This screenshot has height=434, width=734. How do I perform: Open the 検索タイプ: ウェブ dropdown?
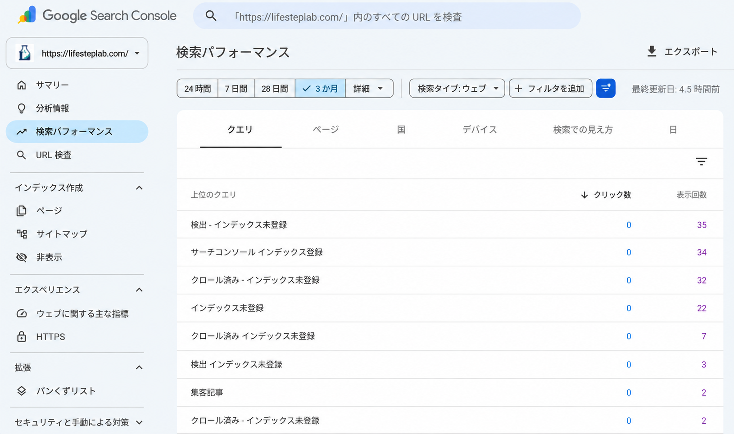457,88
